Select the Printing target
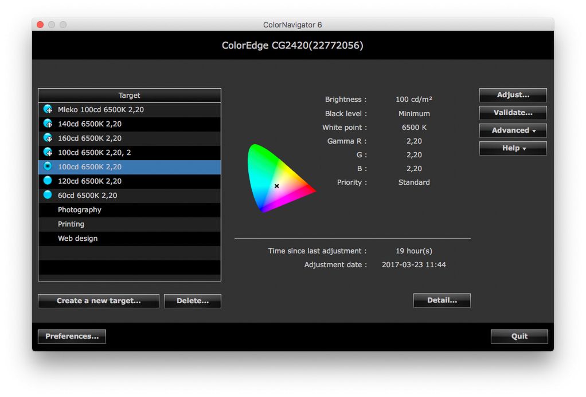This screenshot has height=397, width=586. 130,224
